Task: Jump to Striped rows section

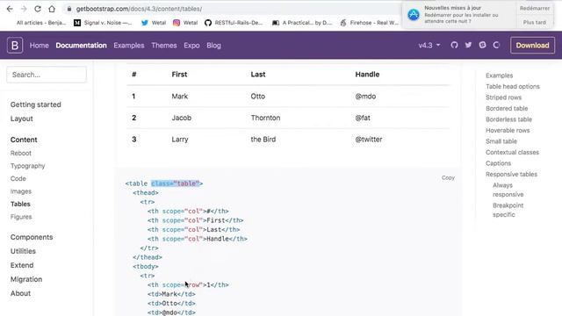Action: [x=503, y=97]
